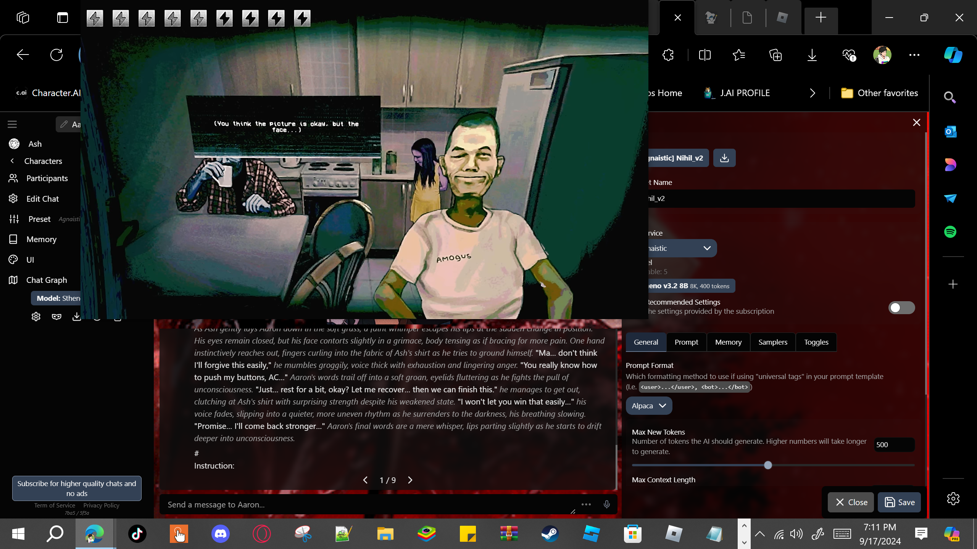Save the preset settings
977x549 pixels.
[899, 502]
